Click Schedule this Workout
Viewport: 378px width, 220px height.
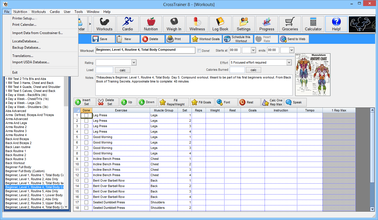238,39
